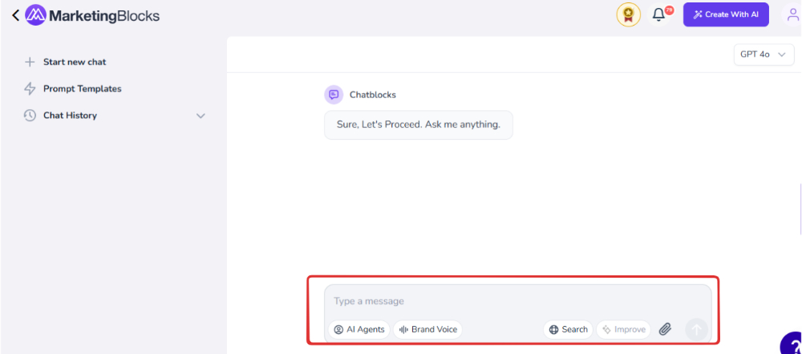The height and width of the screenshot is (354, 802).
Task: Open the notifications bell icon
Action: click(659, 15)
